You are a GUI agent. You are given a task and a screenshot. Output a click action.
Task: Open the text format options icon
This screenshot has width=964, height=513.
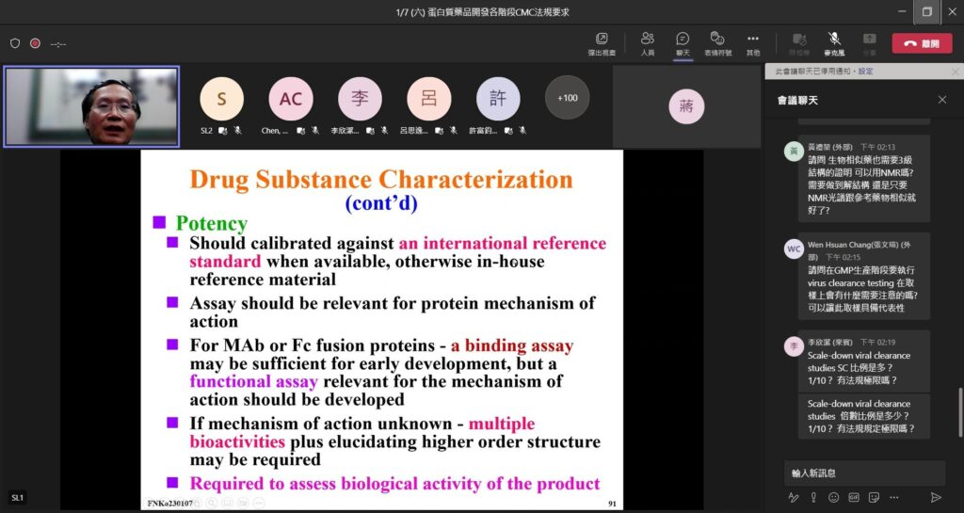pos(793,497)
